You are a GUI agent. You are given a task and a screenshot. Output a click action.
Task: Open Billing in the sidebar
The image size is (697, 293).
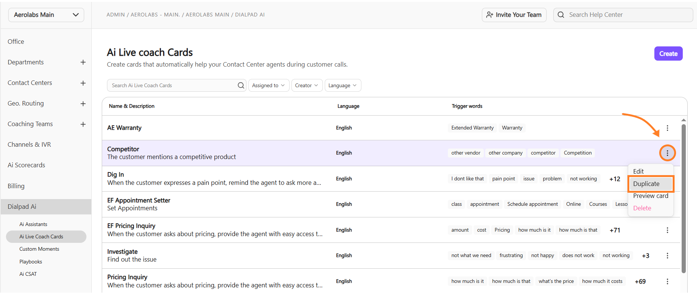(x=16, y=186)
